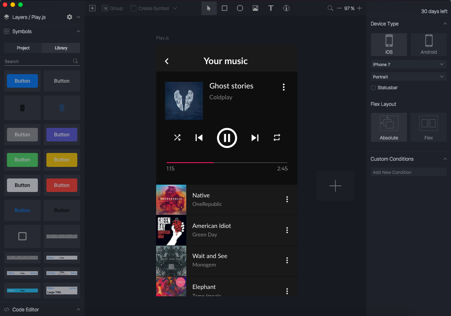Image resolution: width=451 pixels, height=316 pixels.
Task: Collapse the Custom Conditions section
Action: [445, 159]
